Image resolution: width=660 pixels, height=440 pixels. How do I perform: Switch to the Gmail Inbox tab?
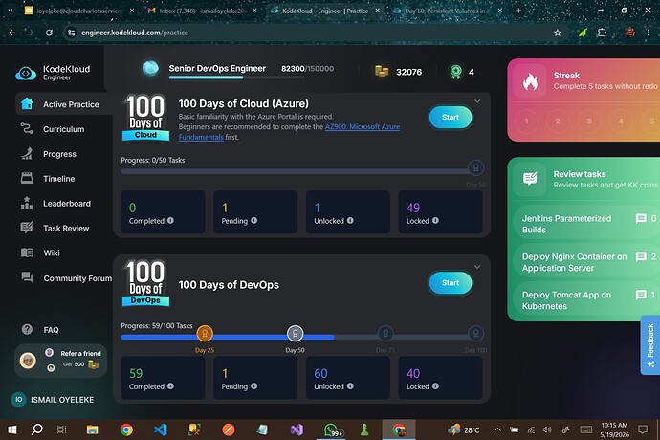tap(202, 11)
